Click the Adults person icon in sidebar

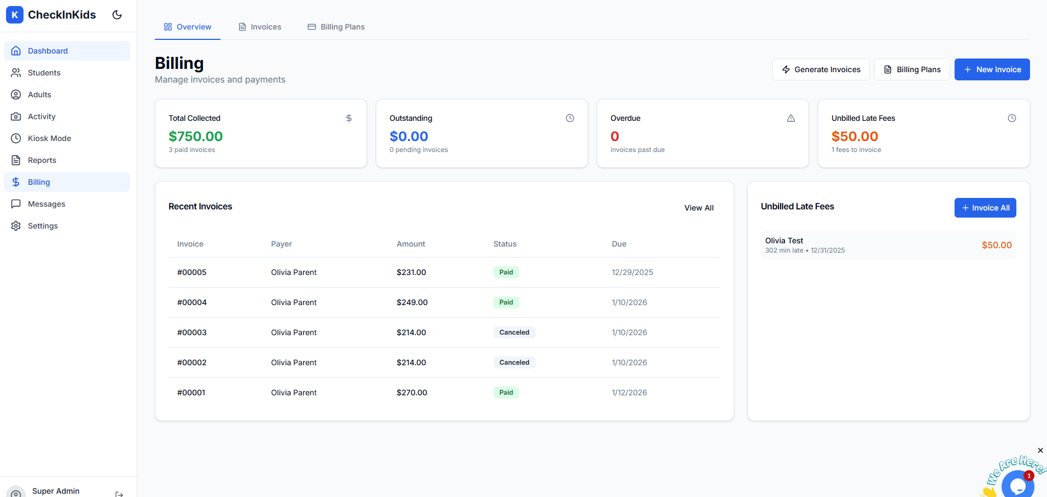16,95
